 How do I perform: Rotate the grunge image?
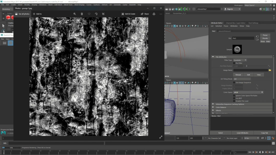[x=96, y=14]
